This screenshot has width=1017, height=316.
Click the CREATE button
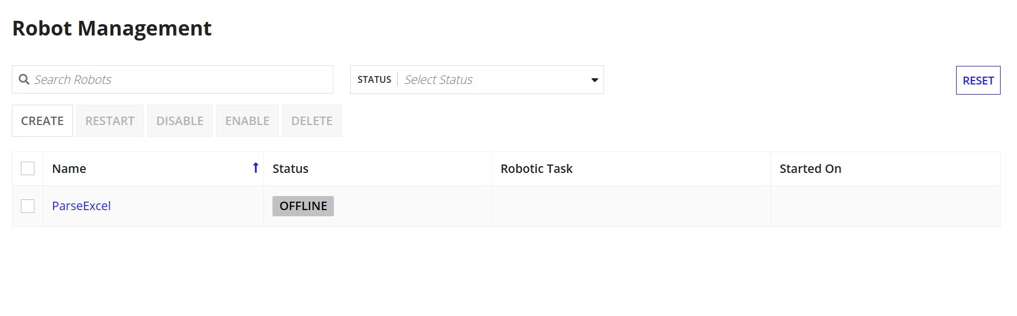[42, 121]
